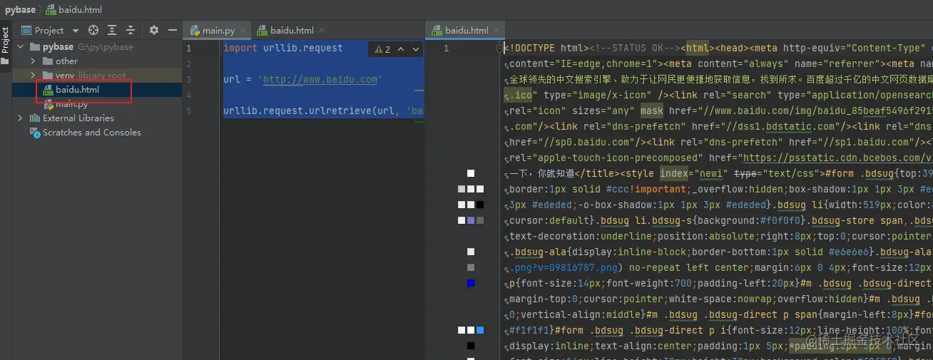Image resolution: width=933 pixels, height=360 pixels.
Task: Click the dark blue gutter color swatch
Action: (x=471, y=284)
